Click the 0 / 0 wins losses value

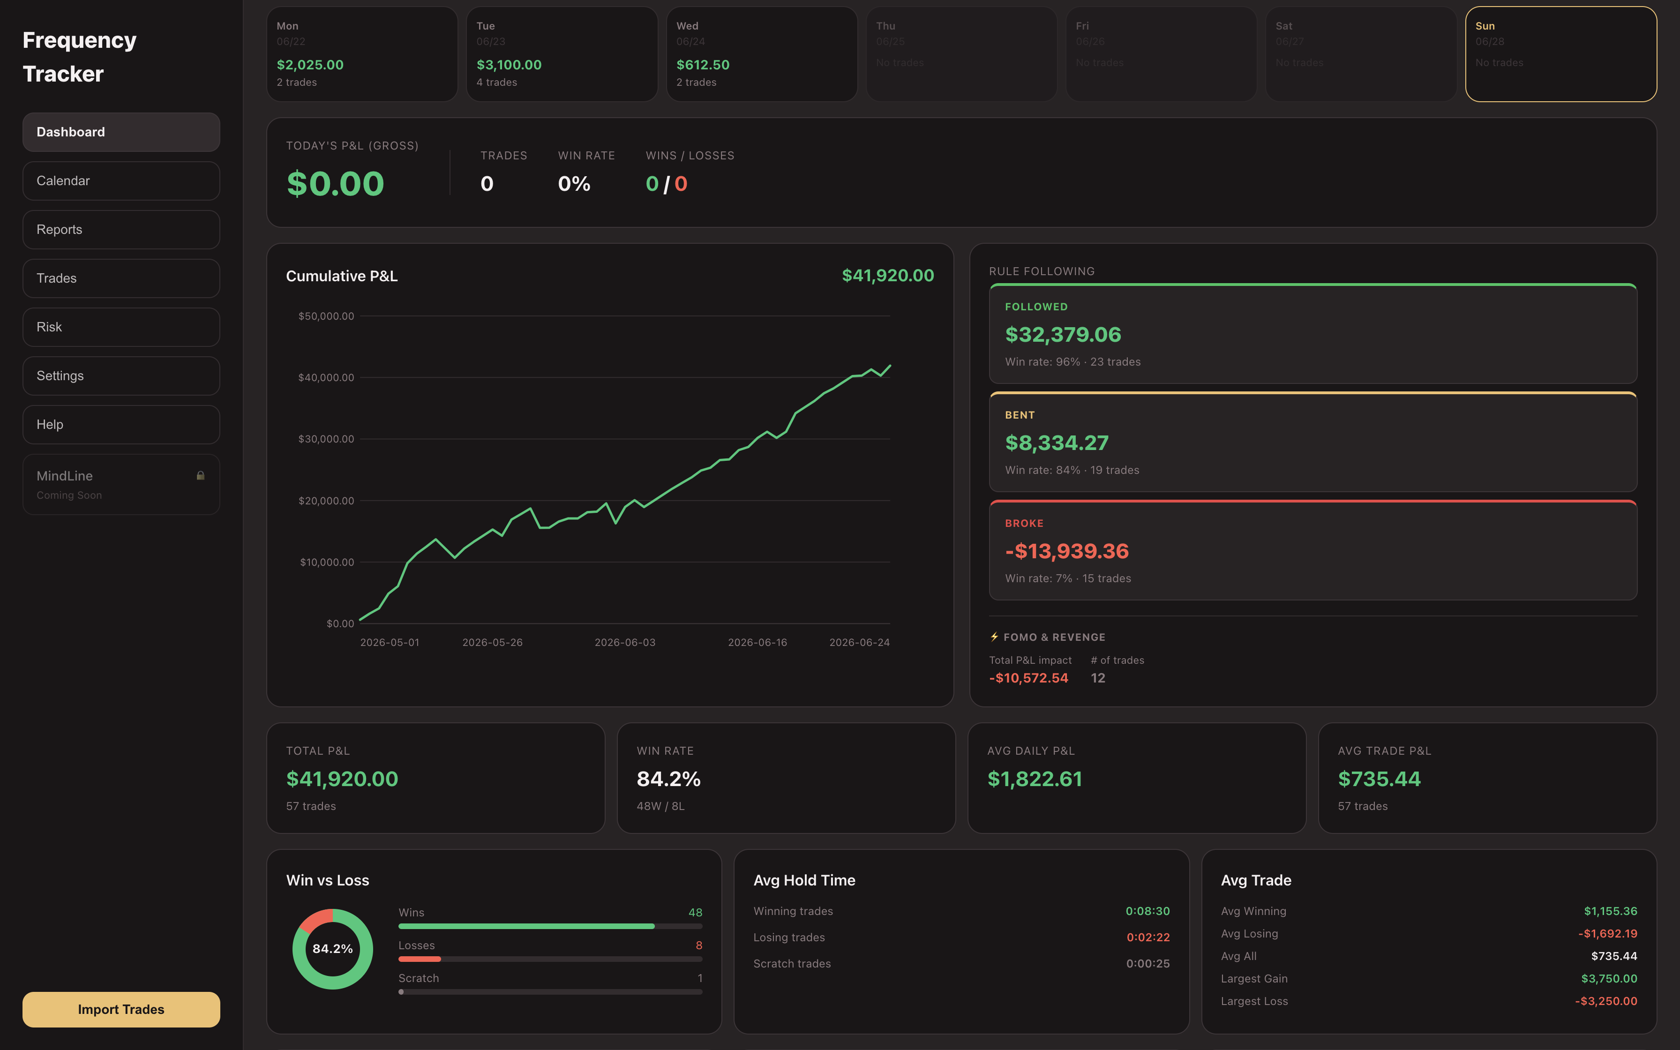coord(667,184)
